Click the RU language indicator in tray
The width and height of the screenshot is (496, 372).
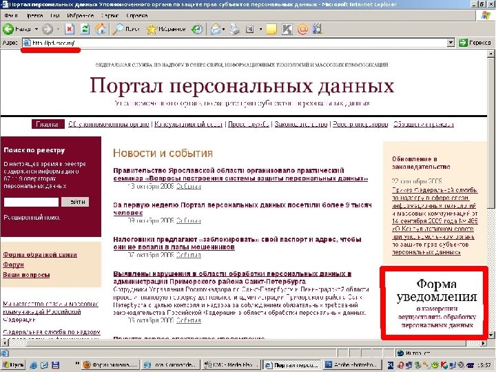pos(391,365)
